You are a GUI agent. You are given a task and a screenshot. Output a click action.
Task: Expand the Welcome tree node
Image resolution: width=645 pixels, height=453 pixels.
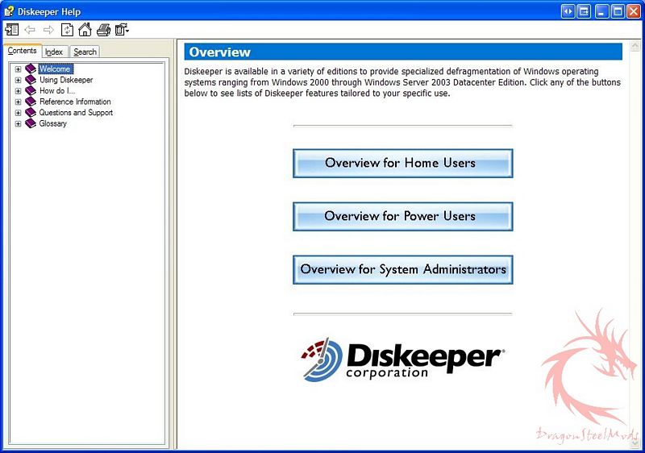pyautogui.click(x=18, y=69)
